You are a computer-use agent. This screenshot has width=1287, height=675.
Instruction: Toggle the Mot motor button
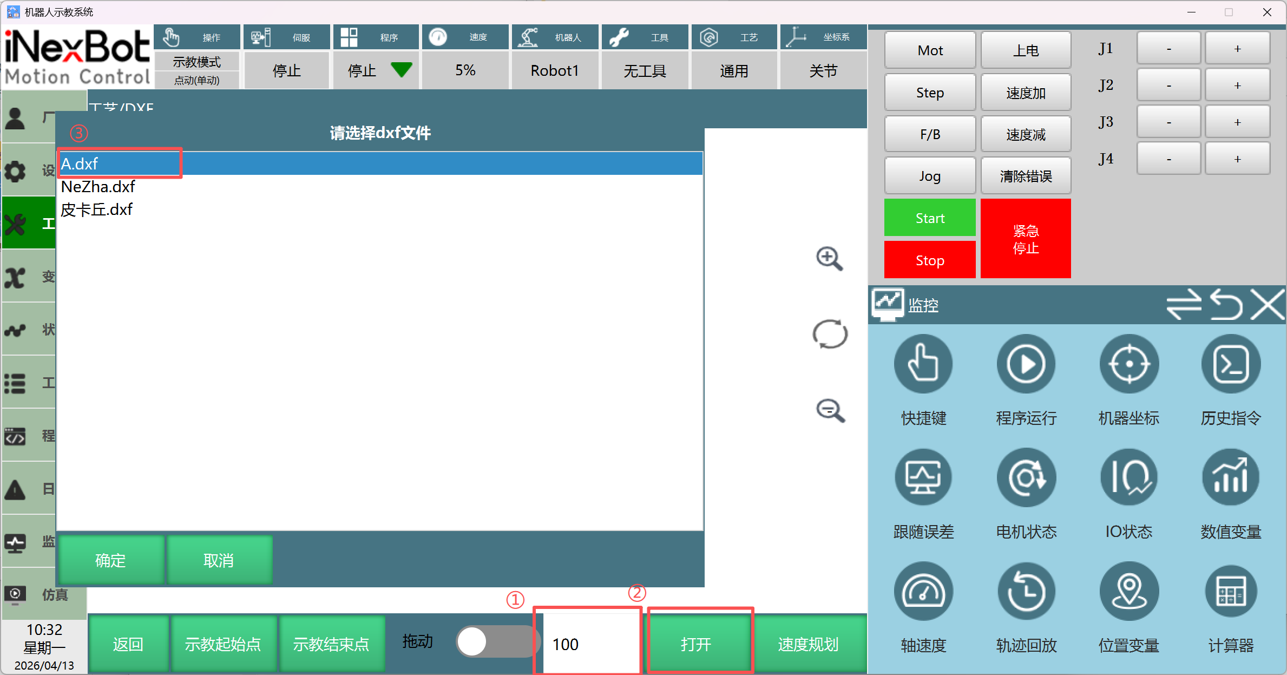(x=930, y=50)
